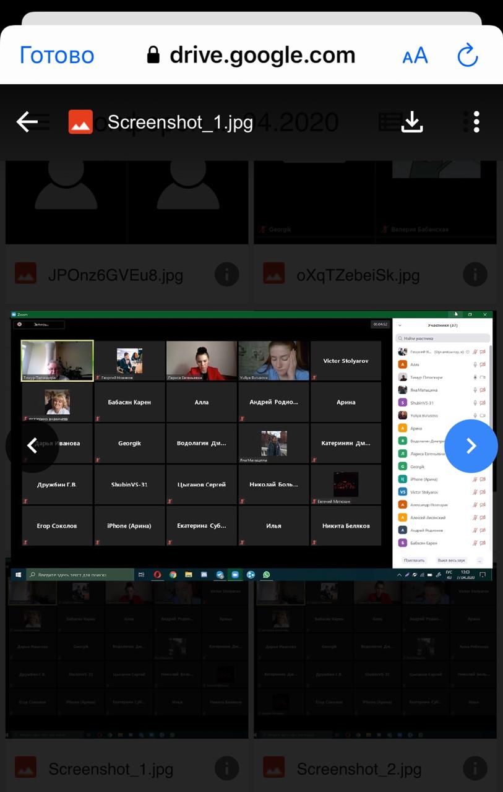Tap the Готово button
Screen dimensions: 503x792
[x=57, y=56]
